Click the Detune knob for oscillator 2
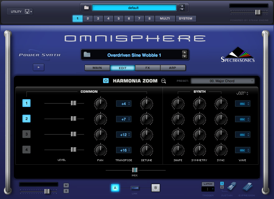Viewport: 274px width, 199px height. coord(147,119)
